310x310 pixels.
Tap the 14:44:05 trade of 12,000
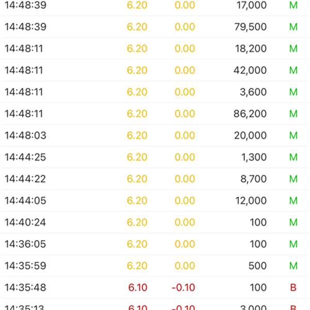coord(155,200)
